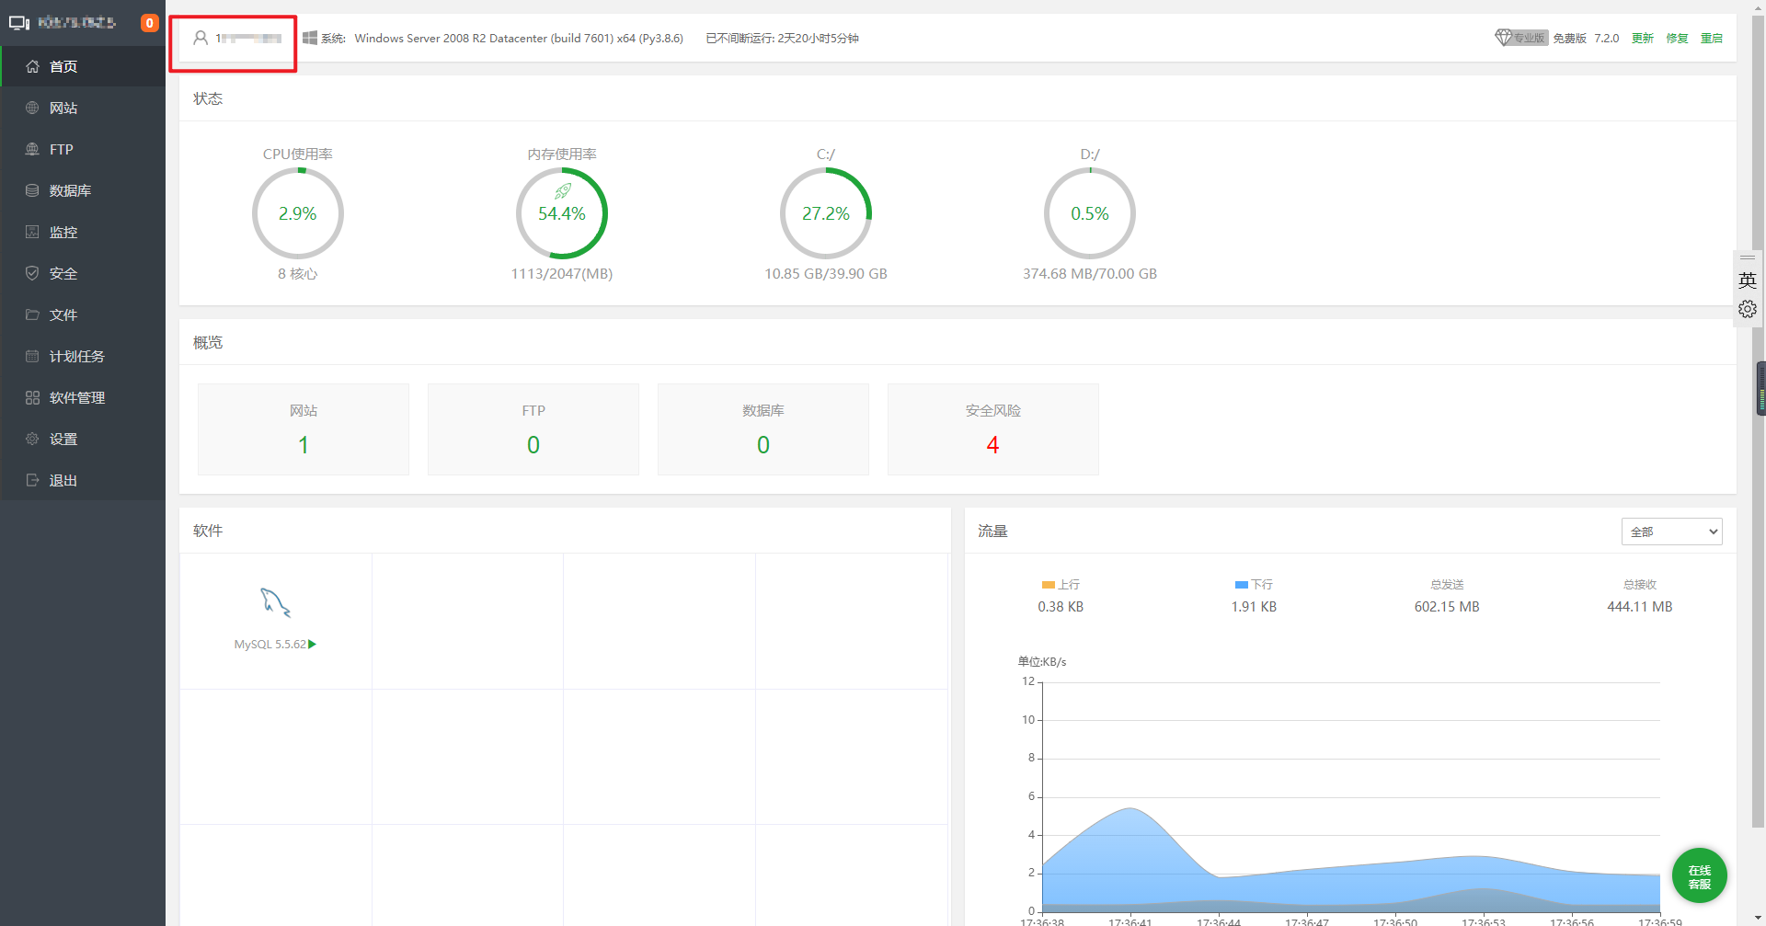This screenshot has height=926, width=1766.
Task: Open the 安全风险 card showing 4
Action: 993,429
